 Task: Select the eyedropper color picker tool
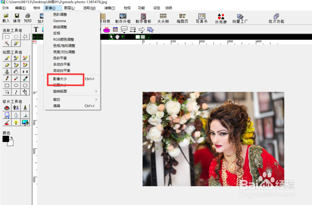click(x=25, y=79)
